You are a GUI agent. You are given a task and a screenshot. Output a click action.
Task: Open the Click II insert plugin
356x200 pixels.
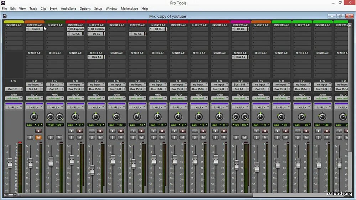[34, 29]
